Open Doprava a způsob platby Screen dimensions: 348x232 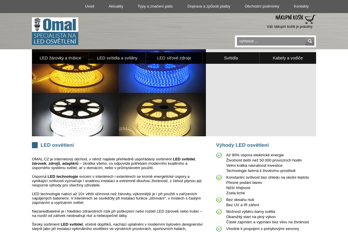pyautogui.click(x=209, y=6)
